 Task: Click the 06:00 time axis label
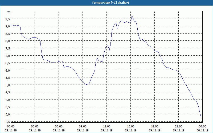[59, 127]
